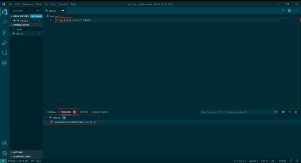This screenshot has width=301, height=163.
Task: Change indentation via Spaces: 4
Action: point(253,161)
